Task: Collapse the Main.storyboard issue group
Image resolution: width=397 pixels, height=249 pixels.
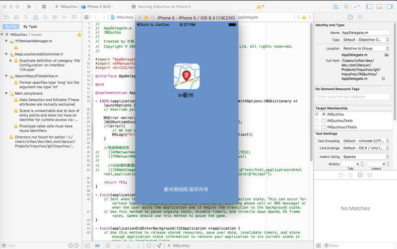Action: (x=6, y=93)
